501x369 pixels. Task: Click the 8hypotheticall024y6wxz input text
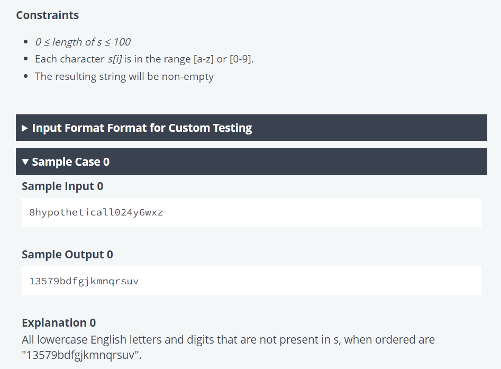(x=96, y=212)
